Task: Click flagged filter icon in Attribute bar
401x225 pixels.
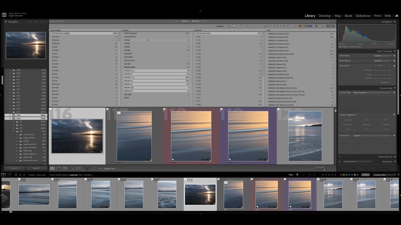Action: pyautogui.click(x=234, y=26)
